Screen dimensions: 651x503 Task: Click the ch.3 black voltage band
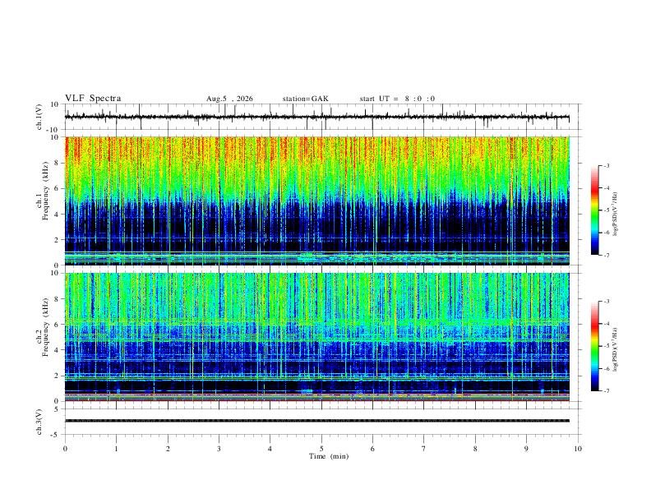click(316, 421)
